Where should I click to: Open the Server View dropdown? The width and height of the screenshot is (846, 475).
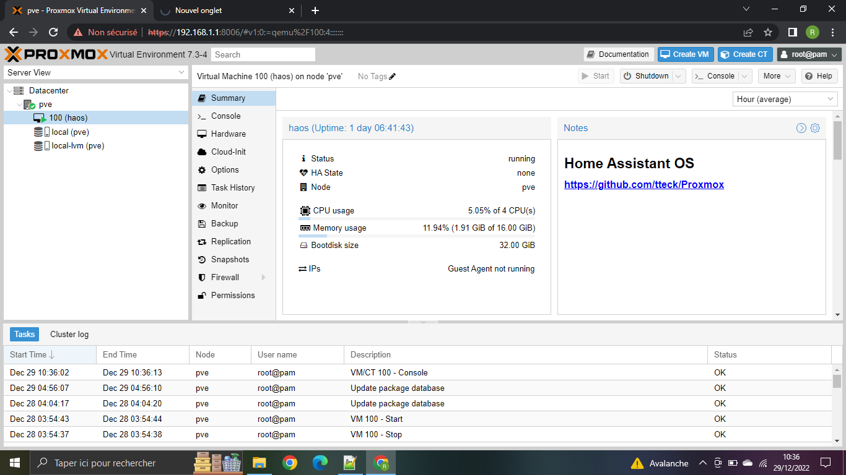click(x=96, y=72)
